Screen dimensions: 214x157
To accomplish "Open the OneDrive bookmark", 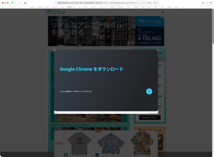I will 40,7.
